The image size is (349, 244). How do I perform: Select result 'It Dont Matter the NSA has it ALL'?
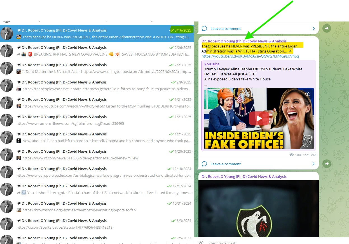97,68
